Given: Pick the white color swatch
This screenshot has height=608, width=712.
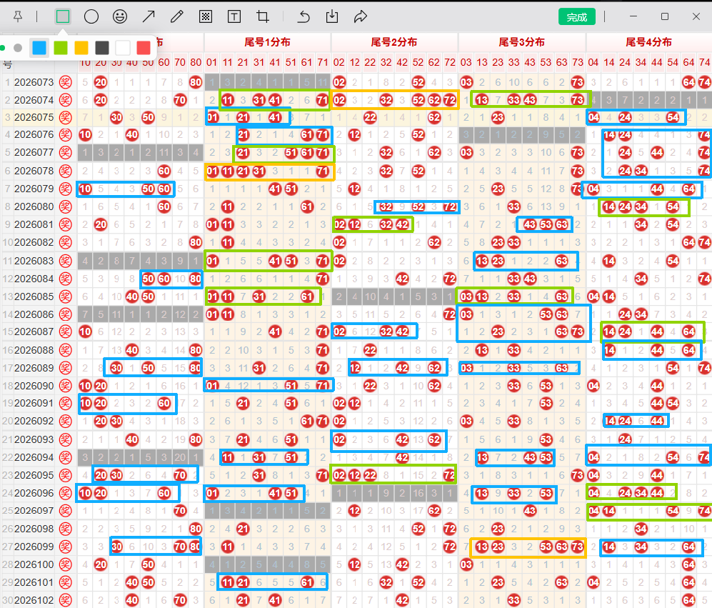Looking at the screenshot, I should pos(123,48).
